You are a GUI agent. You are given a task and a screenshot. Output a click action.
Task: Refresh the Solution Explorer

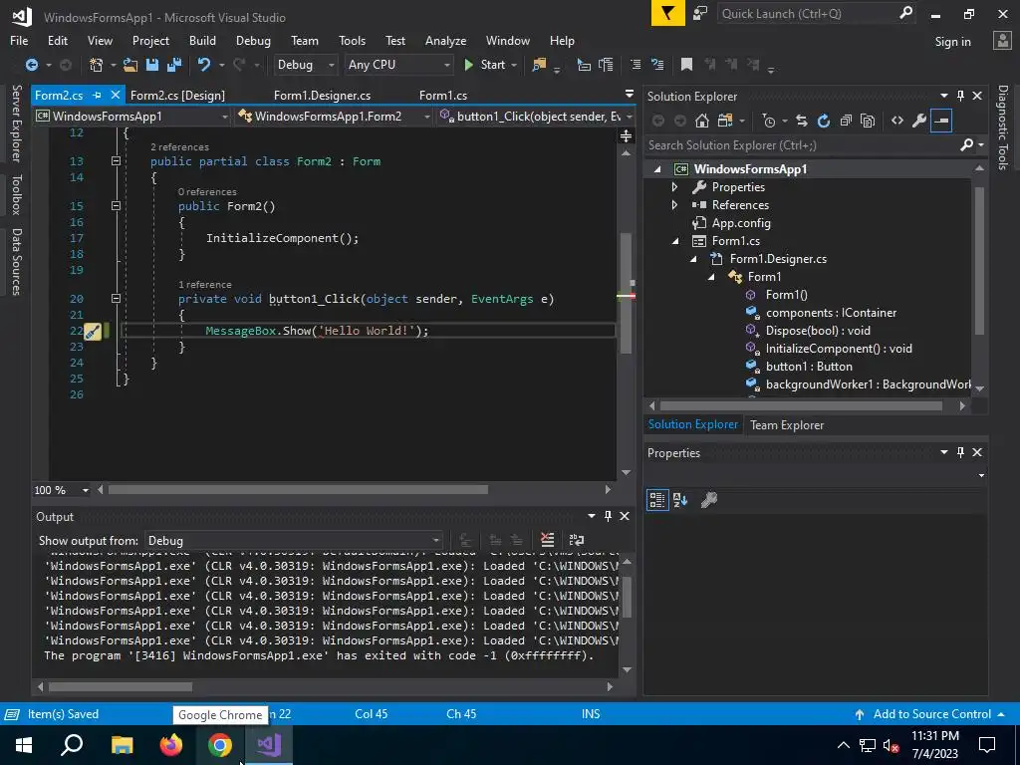point(824,121)
